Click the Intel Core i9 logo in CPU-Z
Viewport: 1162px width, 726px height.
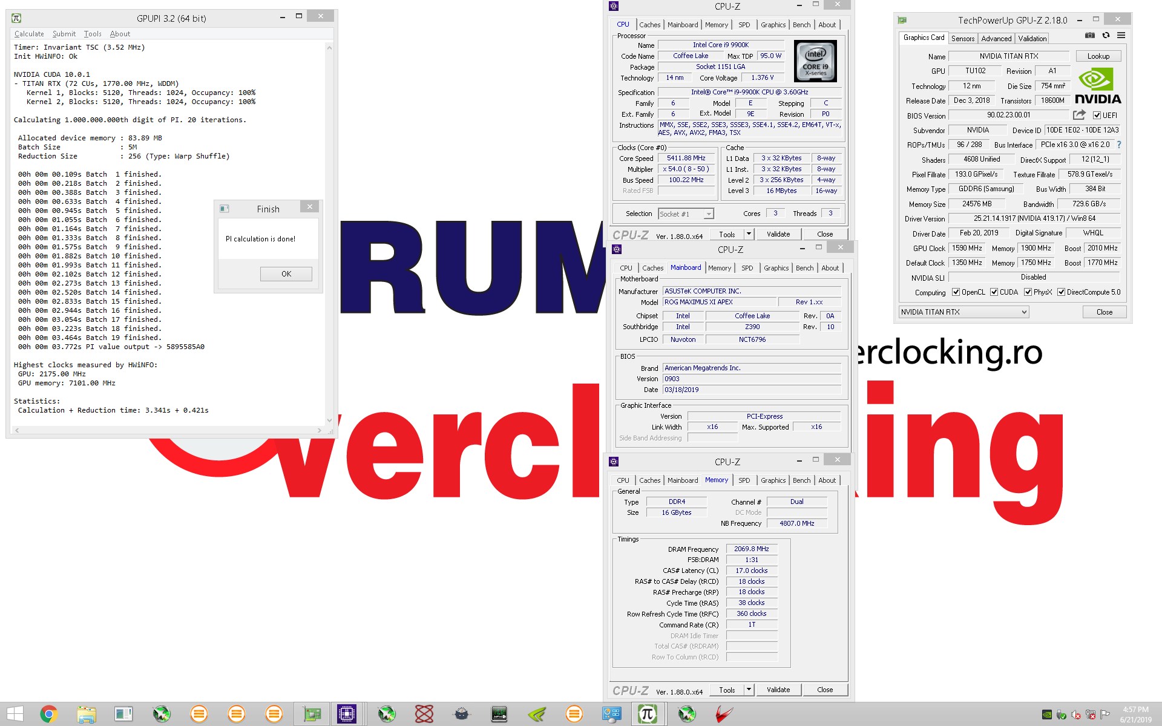pyautogui.click(x=815, y=61)
